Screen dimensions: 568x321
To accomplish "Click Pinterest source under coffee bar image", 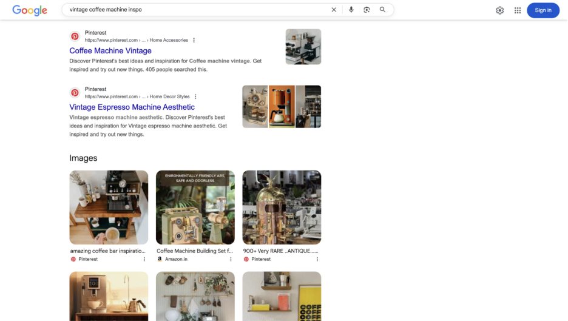I will [x=88, y=259].
